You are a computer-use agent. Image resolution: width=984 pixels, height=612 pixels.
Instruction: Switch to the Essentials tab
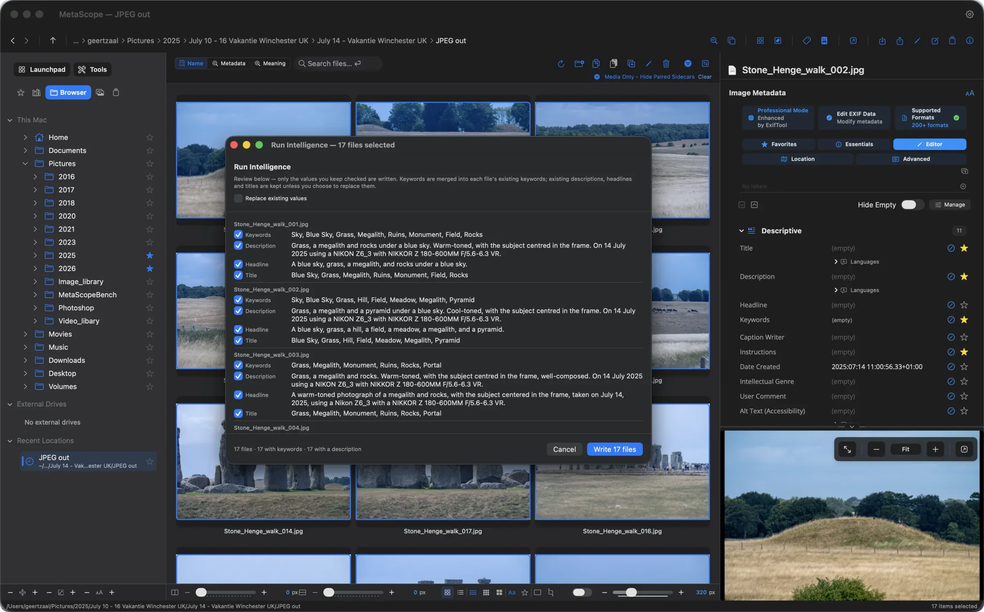854,144
